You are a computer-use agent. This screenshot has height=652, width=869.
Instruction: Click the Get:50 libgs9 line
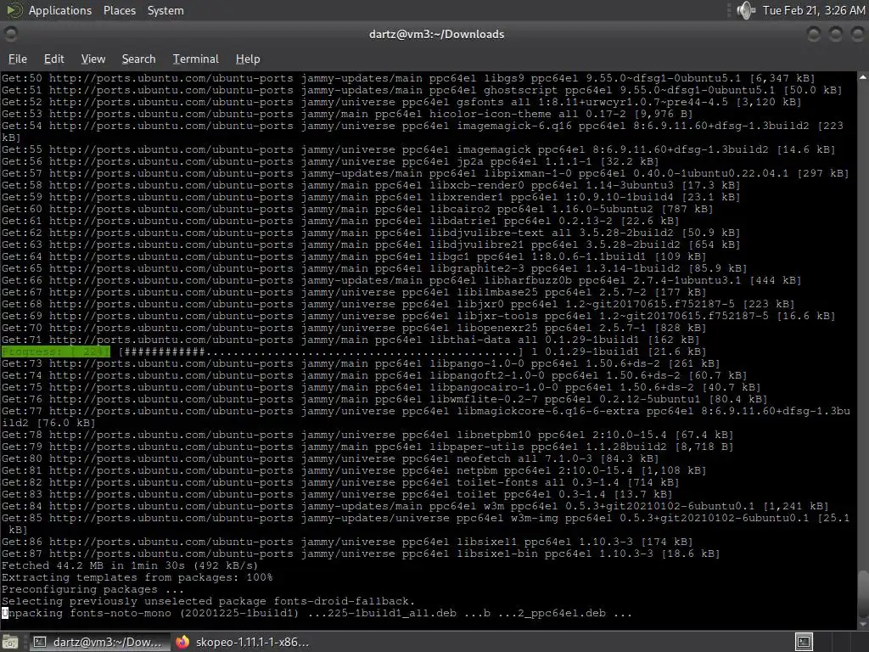408,78
